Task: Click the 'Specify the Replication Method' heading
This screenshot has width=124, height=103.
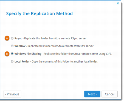Action: click(x=40, y=13)
